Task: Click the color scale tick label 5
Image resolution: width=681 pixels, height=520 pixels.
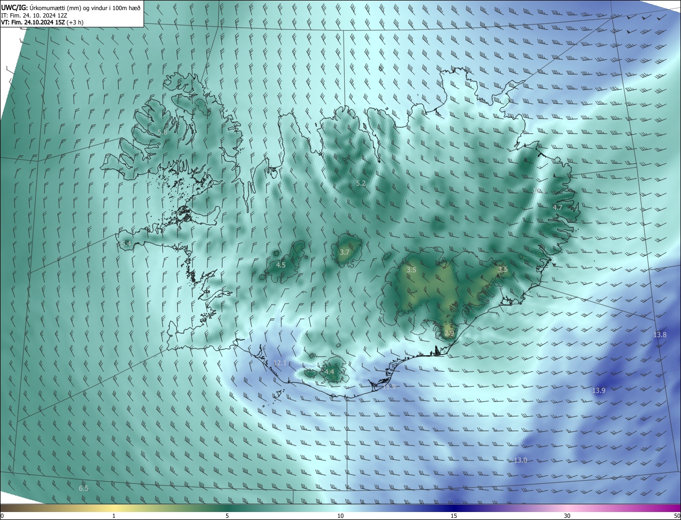Action: pyautogui.click(x=227, y=516)
